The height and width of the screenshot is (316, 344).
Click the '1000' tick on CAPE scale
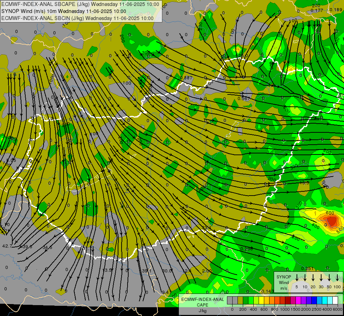[x=285, y=309]
